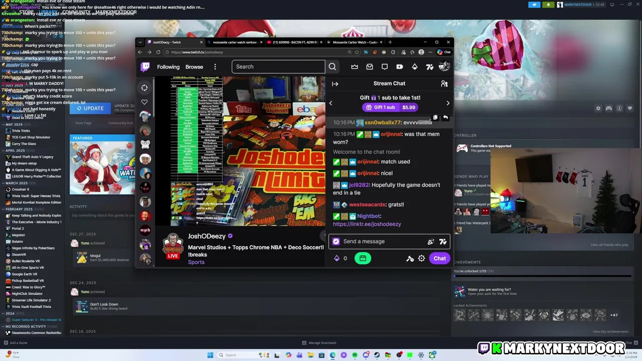Select Portal 2 in the Steam library list
Viewport: 642px width, 361px height.
pos(18,228)
